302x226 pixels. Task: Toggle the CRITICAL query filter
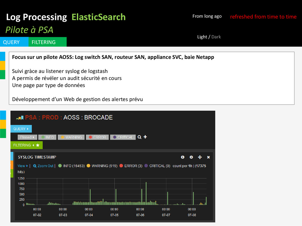coord(123,137)
